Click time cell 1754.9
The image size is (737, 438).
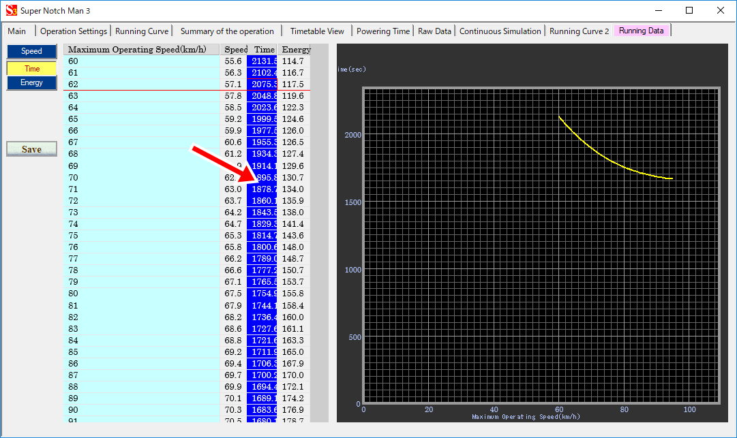262,294
